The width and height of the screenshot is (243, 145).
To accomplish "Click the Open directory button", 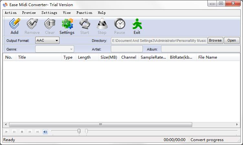I will click(x=232, y=40).
